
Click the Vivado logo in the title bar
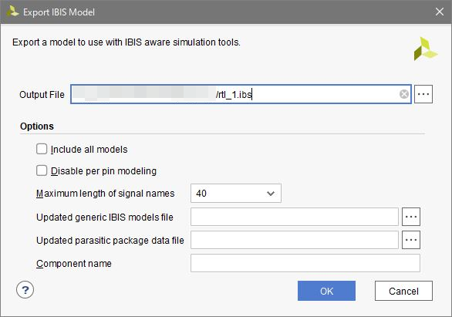12,12
